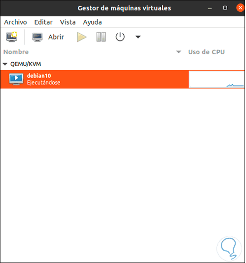Screen dimensions: 246x263
Task: Sort by the Nombre column header
Action: click(x=16, y=52)
